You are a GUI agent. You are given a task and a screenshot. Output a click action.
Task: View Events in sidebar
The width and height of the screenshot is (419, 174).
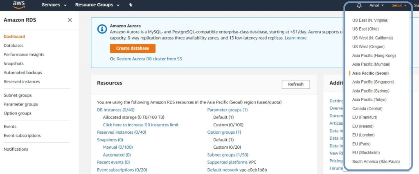tap(10, 127)
